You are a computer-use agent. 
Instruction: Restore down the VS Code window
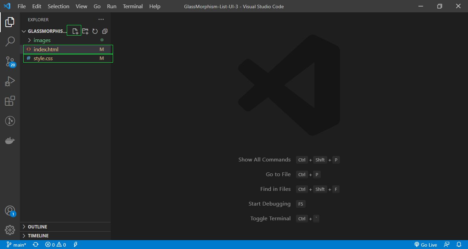pos(440,6)
